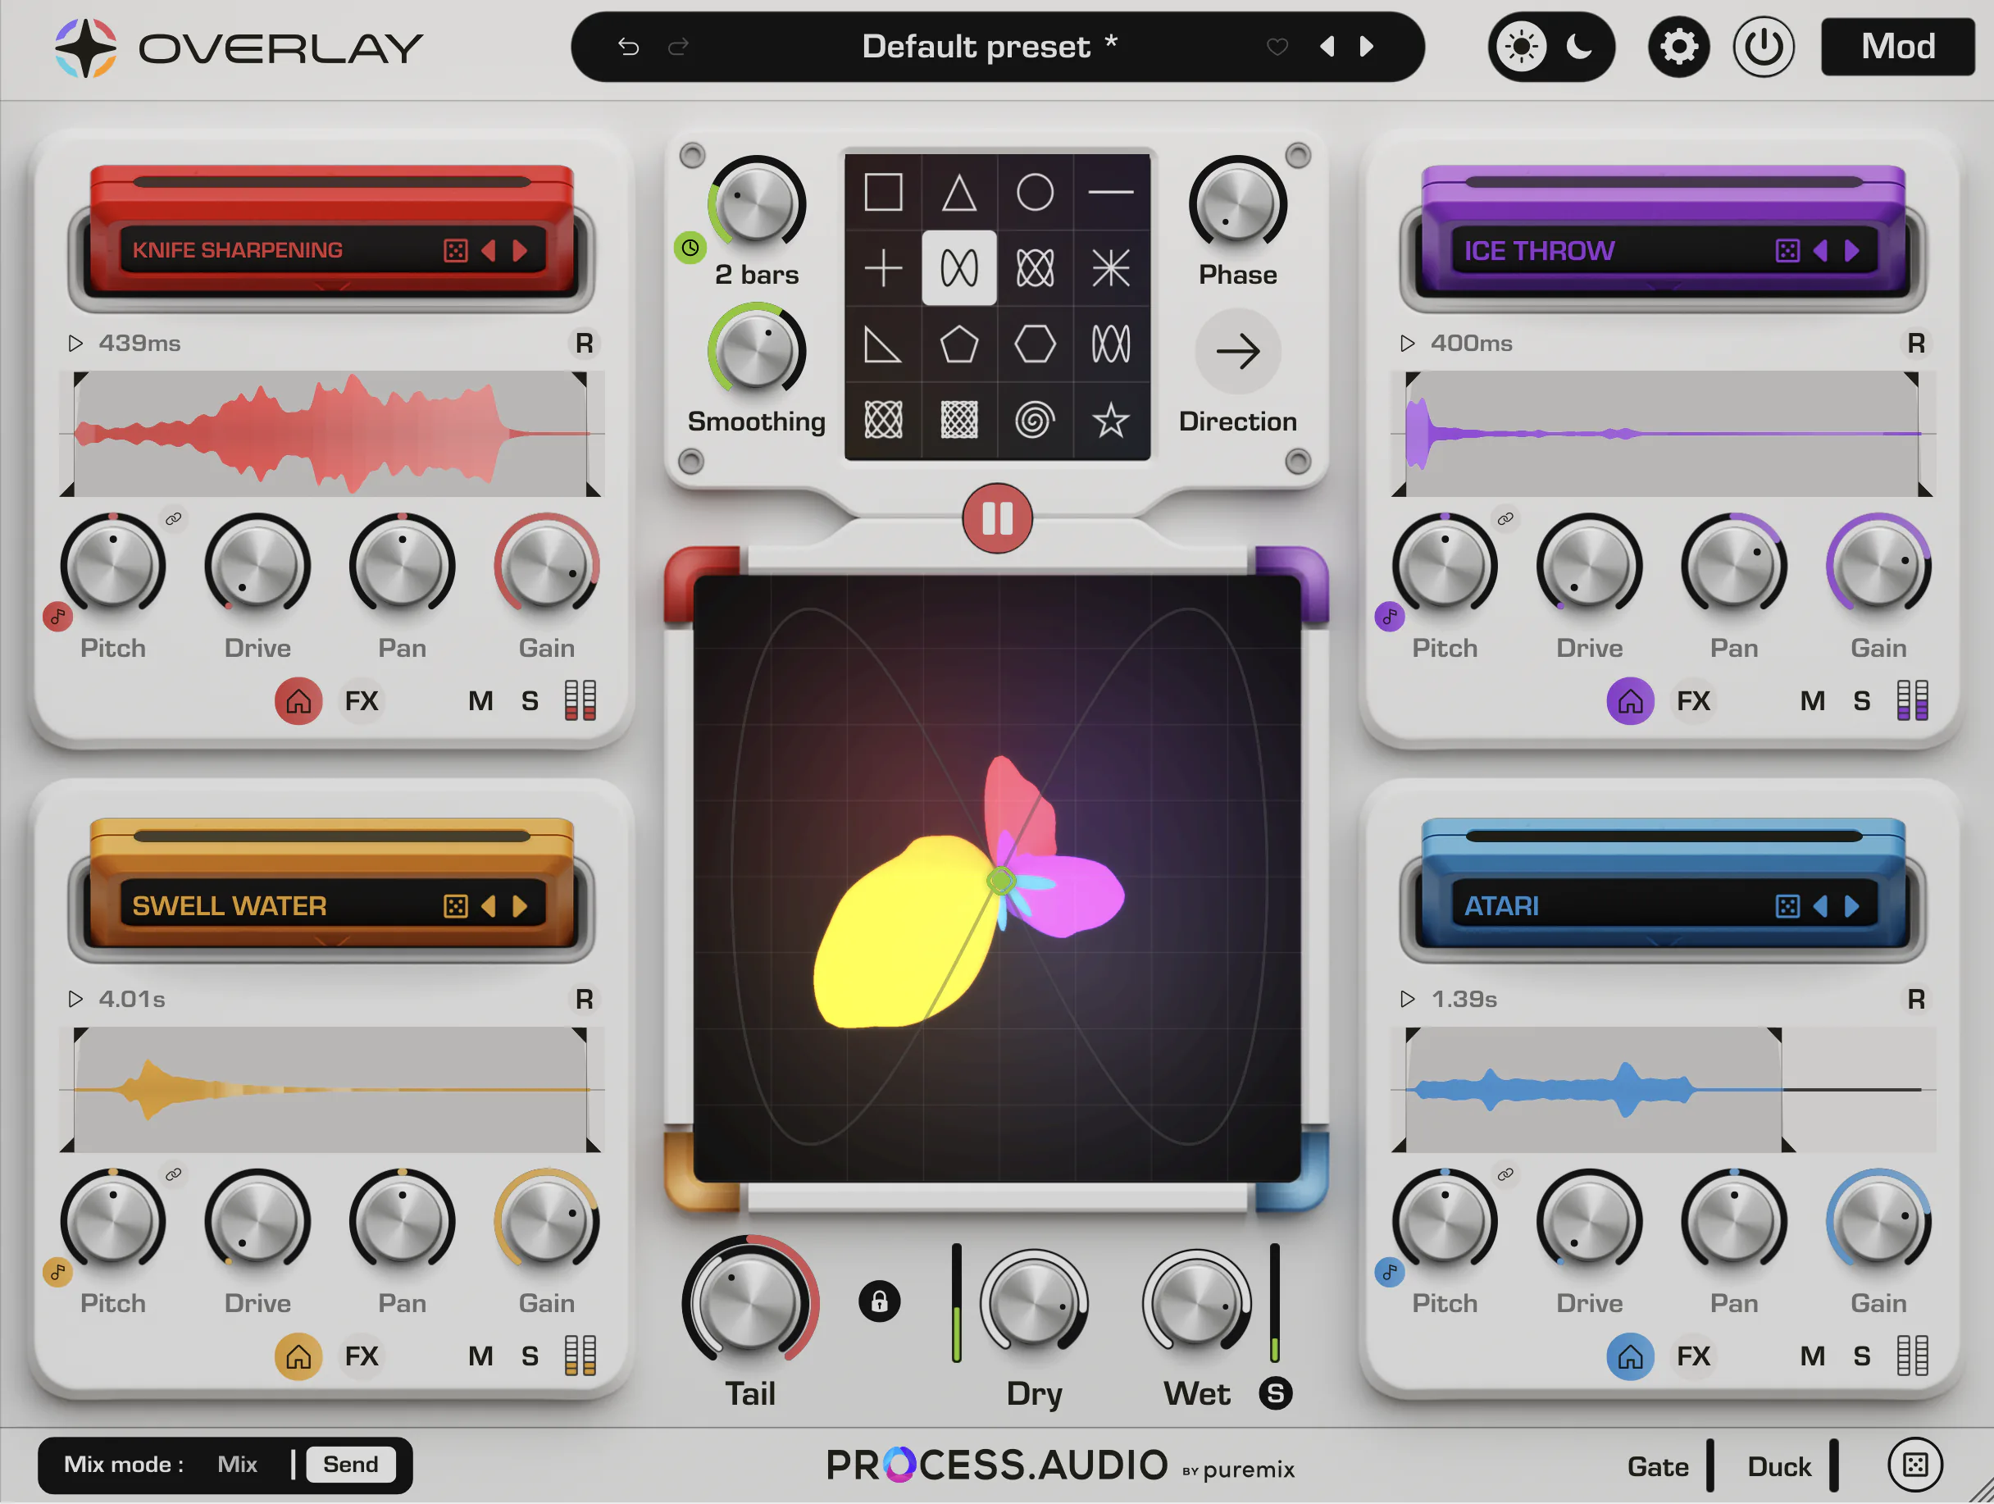Select the pentagon path shape
The image size is (1994, 1504).
tap(959, 344)
